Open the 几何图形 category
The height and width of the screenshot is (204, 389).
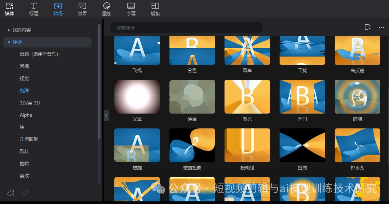tap(29, 139)
